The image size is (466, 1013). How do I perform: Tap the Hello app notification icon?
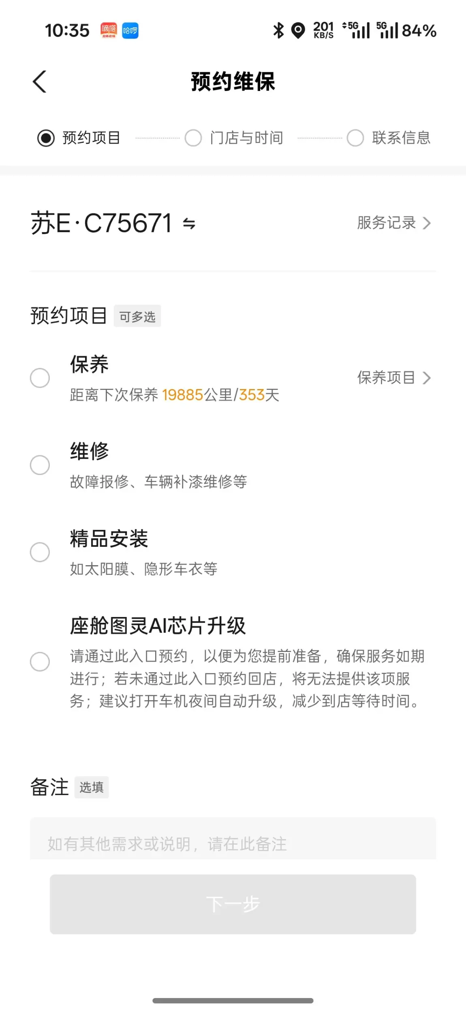(x=130, y=30)
